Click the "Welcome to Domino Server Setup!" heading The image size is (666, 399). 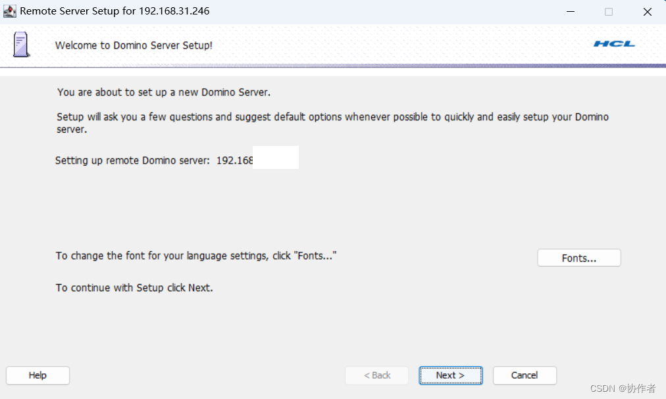[134, 45]
